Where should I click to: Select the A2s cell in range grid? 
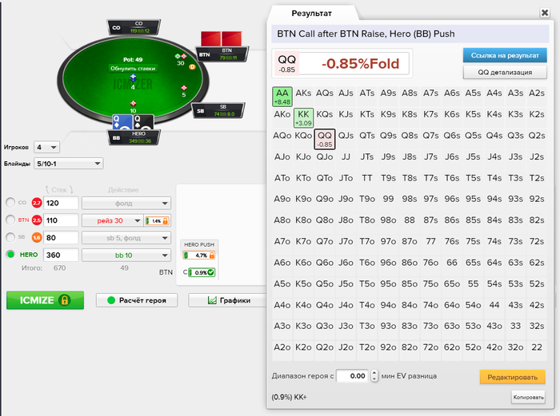tap(537, 97)
